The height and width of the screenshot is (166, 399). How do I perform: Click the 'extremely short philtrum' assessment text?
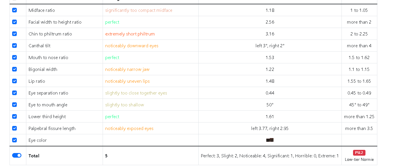130,34
